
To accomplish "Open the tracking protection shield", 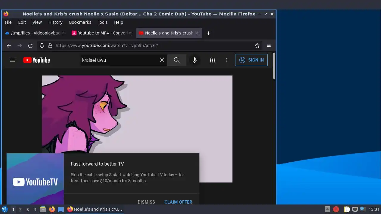I will pos(42,45).
